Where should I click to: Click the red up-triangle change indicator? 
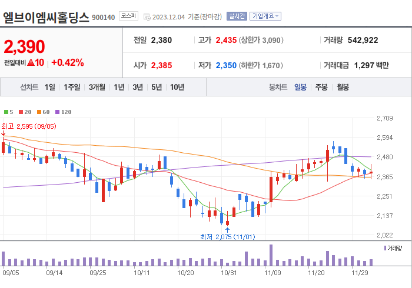coord(31,62)
